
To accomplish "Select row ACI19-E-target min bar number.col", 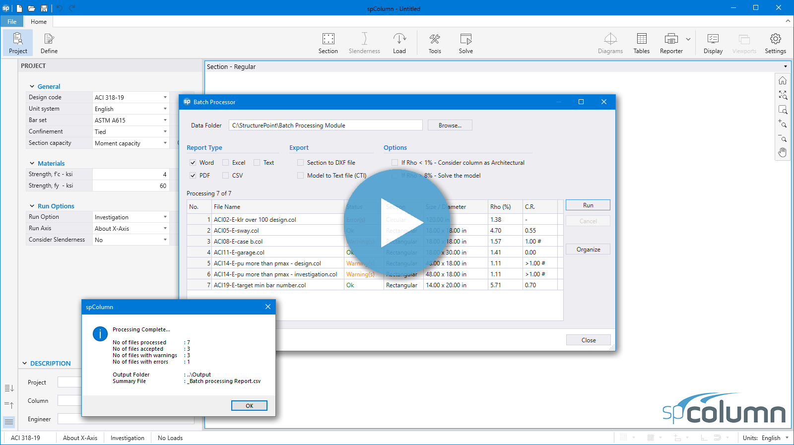I will coord(375,285).
